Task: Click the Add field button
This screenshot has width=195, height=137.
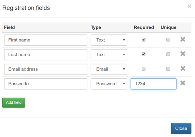Action: [14, 102]
